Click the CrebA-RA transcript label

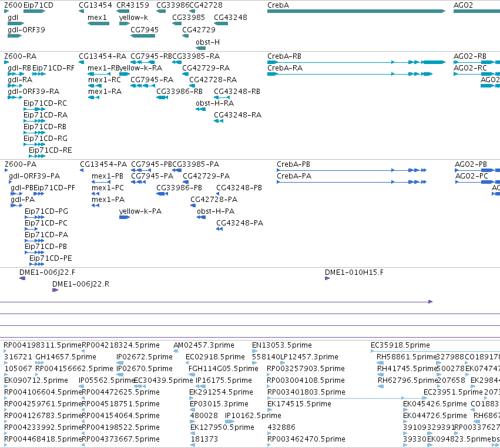coord(285,68)
